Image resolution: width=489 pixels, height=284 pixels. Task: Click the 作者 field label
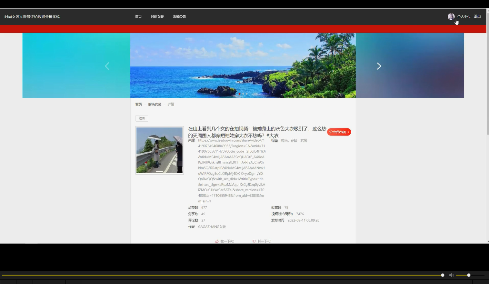pyautogui.click(x=192, y=227)
